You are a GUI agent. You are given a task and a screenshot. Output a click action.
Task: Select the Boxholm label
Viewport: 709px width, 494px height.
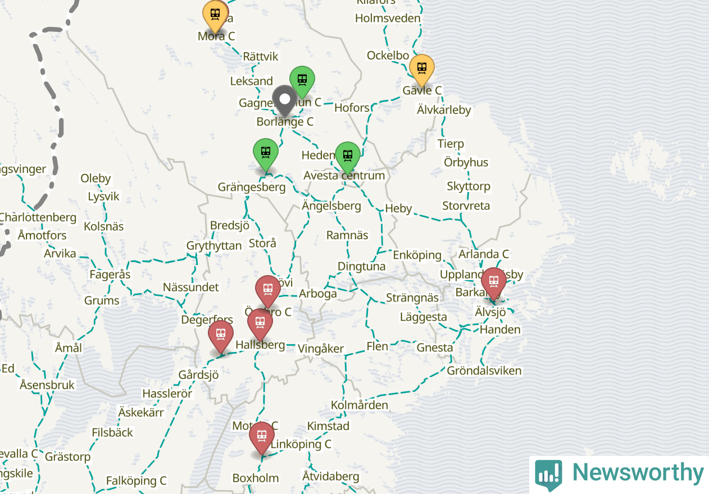pyautogui.click(x=256, y=478)
